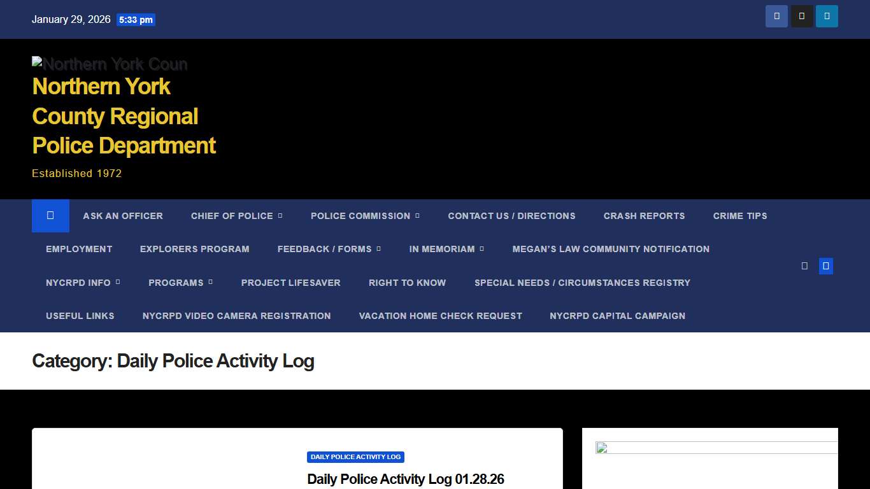Open the Facebook social media icon
Viewport: 870px width, 489px height.
point(776,16)
